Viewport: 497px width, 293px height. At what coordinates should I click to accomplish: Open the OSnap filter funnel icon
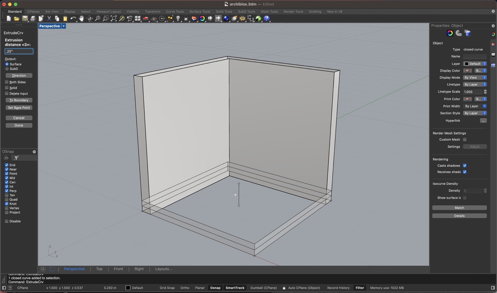tap(16, 158)
